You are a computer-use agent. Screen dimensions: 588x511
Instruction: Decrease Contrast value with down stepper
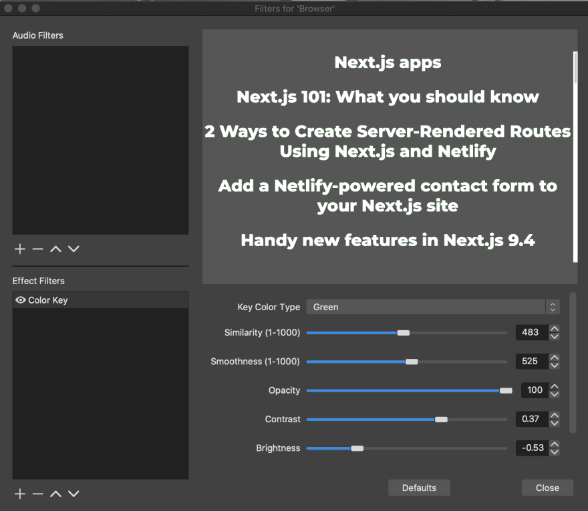(554, 423)
